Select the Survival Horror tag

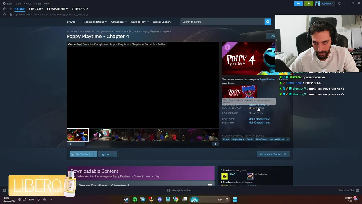click(x=277, y=139)
